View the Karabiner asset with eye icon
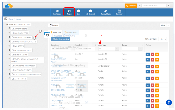This screenshot has width=175, height=110. click(148, 55)
